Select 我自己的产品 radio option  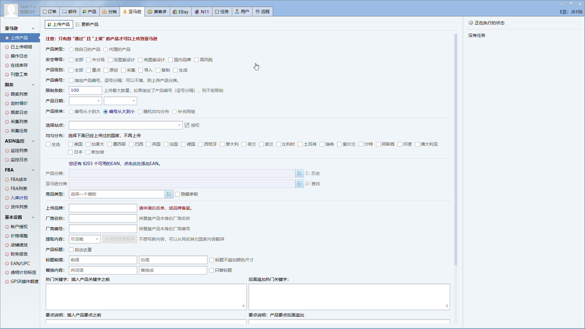coord(71,50)
